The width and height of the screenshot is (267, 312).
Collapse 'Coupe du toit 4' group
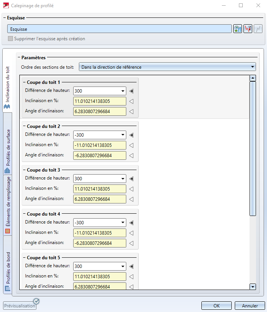tap(24, 214)
